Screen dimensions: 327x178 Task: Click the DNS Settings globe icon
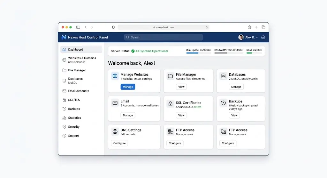(x=115, y=132)
